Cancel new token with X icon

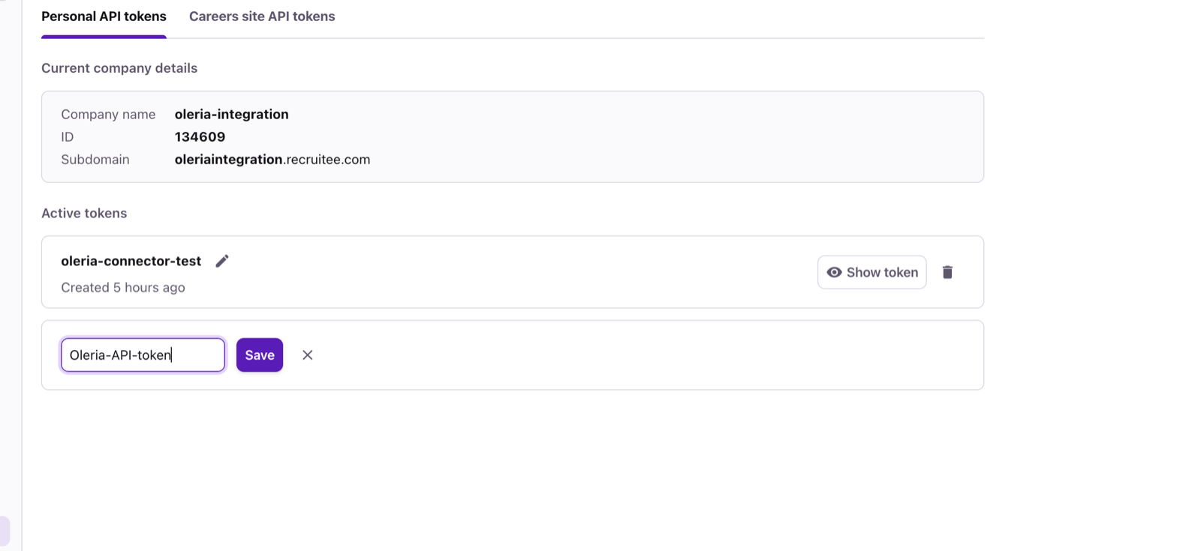pos(308,355)
